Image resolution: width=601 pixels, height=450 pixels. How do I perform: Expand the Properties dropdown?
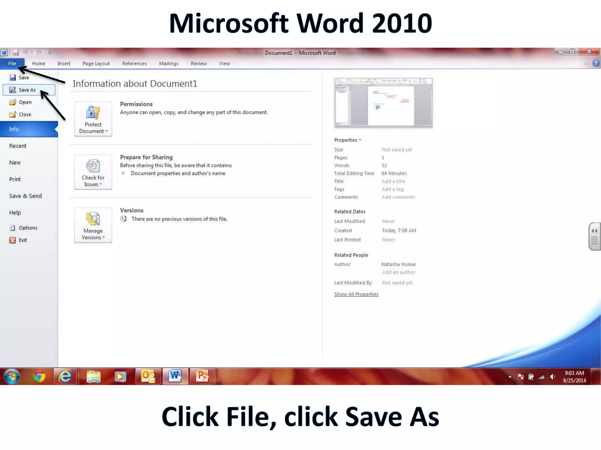pos(347,140)
